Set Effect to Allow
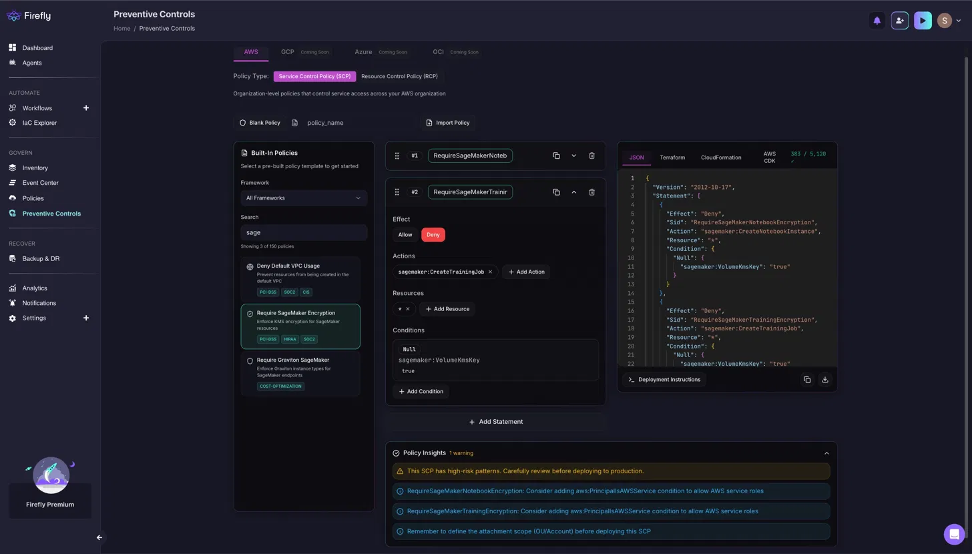Image resolution: width=972 pixels, height=554 pixels. (405, 235)
